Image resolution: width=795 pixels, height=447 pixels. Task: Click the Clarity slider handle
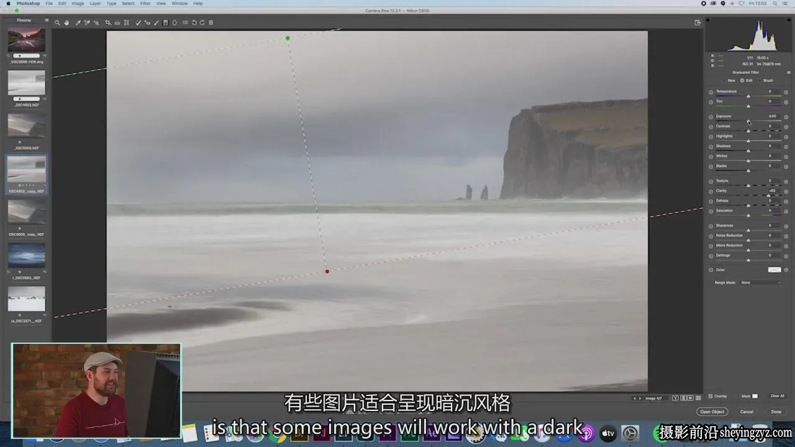tap(768, 196)
